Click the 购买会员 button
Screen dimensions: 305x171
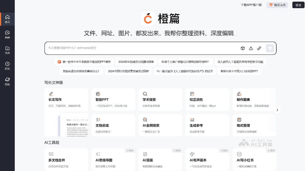(277, 5)
